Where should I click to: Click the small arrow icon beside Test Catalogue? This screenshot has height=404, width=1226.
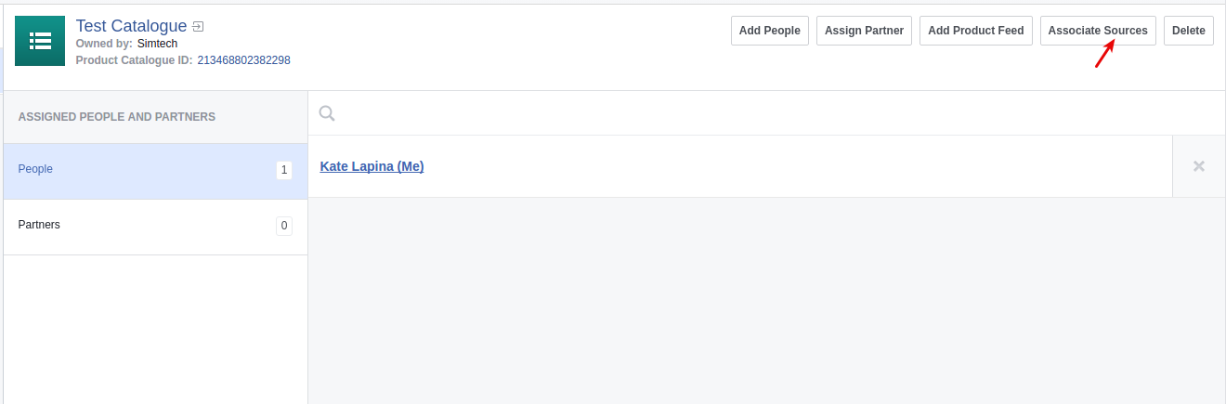198,27
